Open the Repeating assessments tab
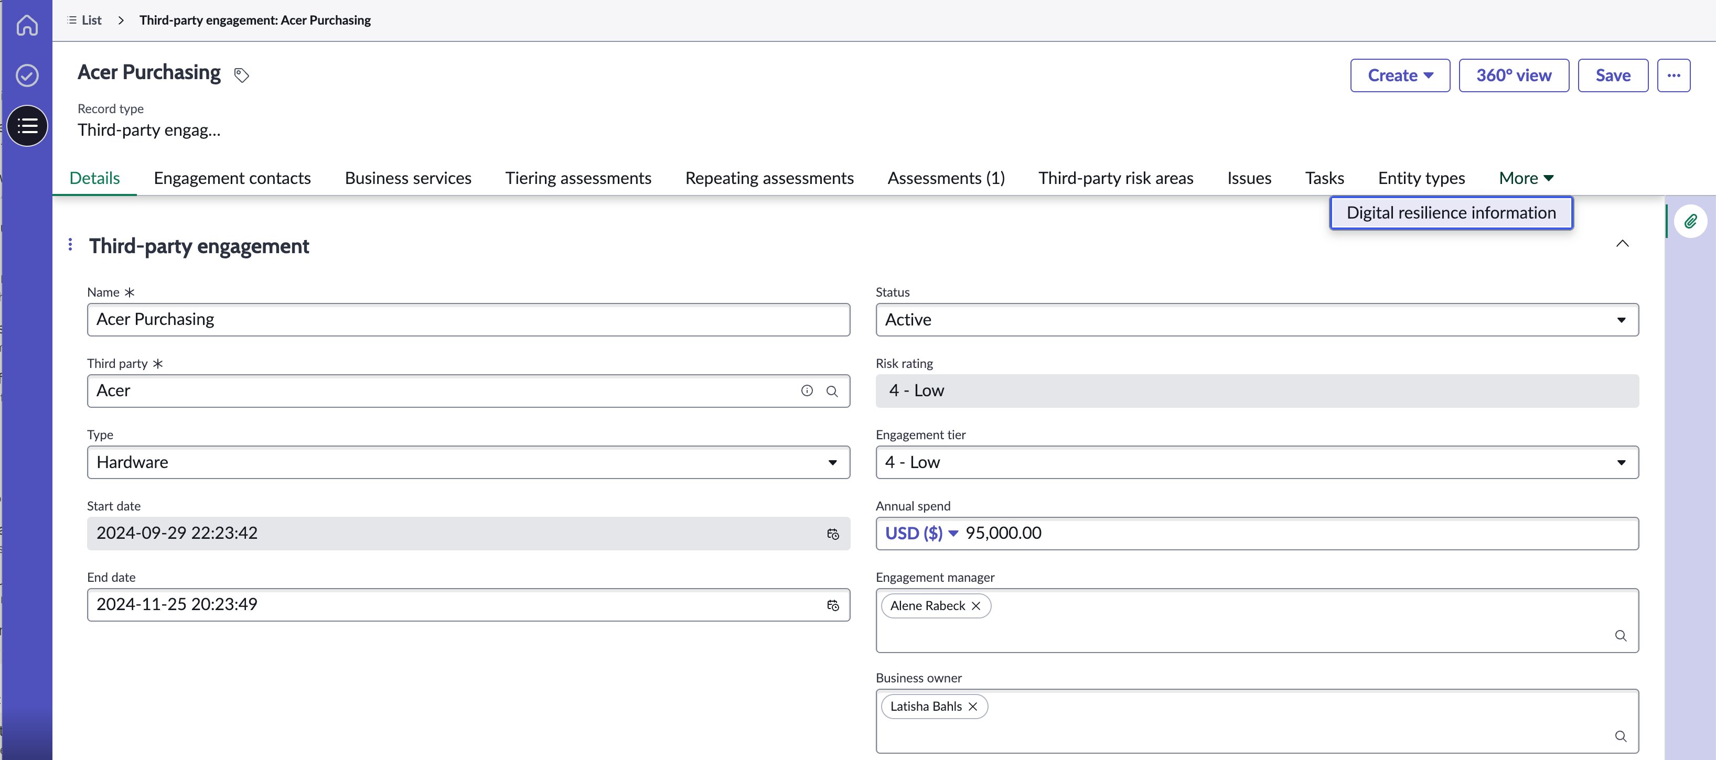1716x760 pixels. point(769,178)
